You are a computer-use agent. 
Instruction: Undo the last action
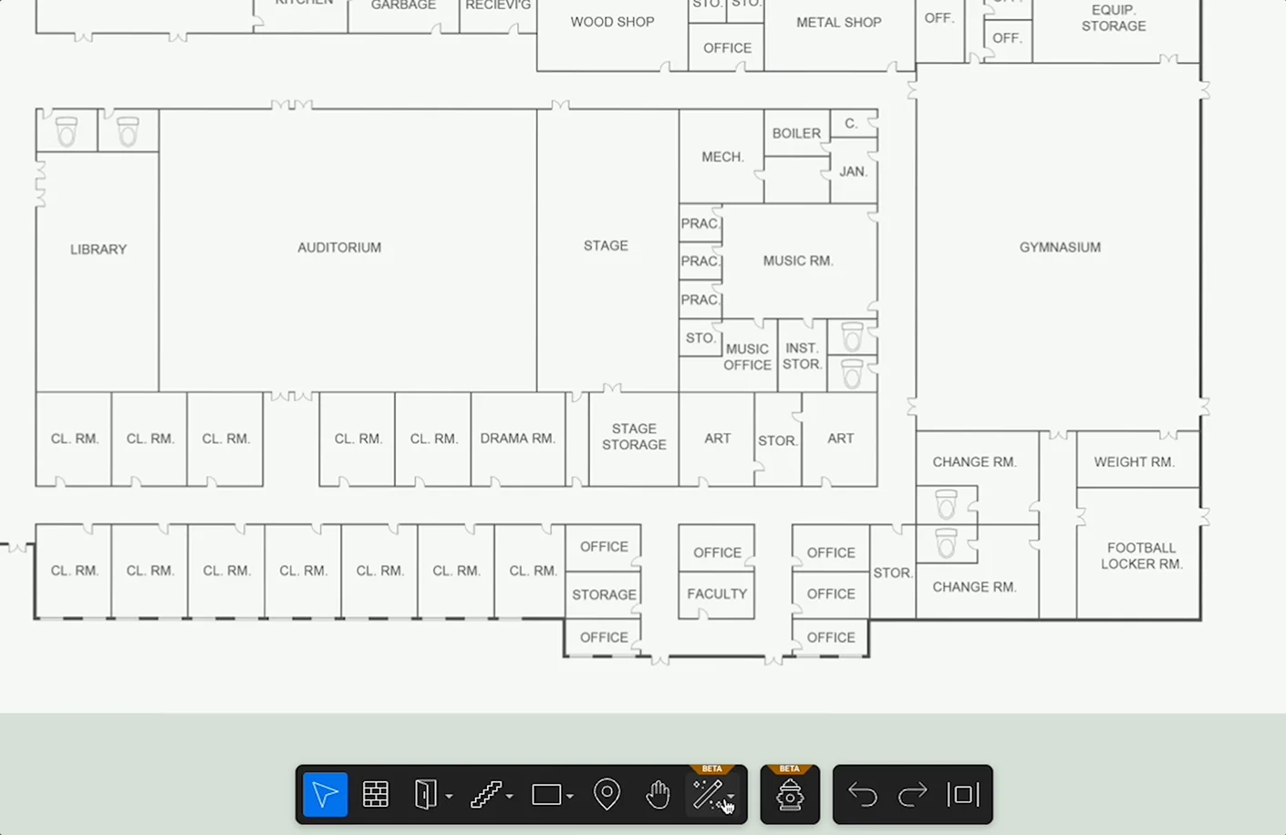pos(862,795)
